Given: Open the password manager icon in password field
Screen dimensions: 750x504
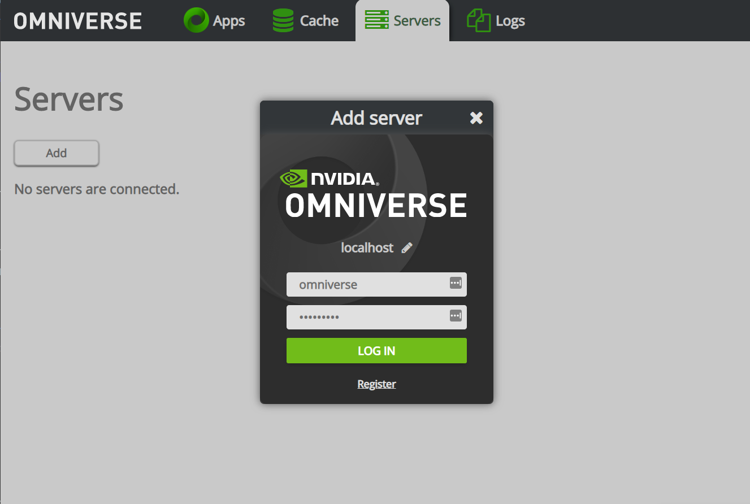Looking at the screenshot, I should [x=456, y=316].
